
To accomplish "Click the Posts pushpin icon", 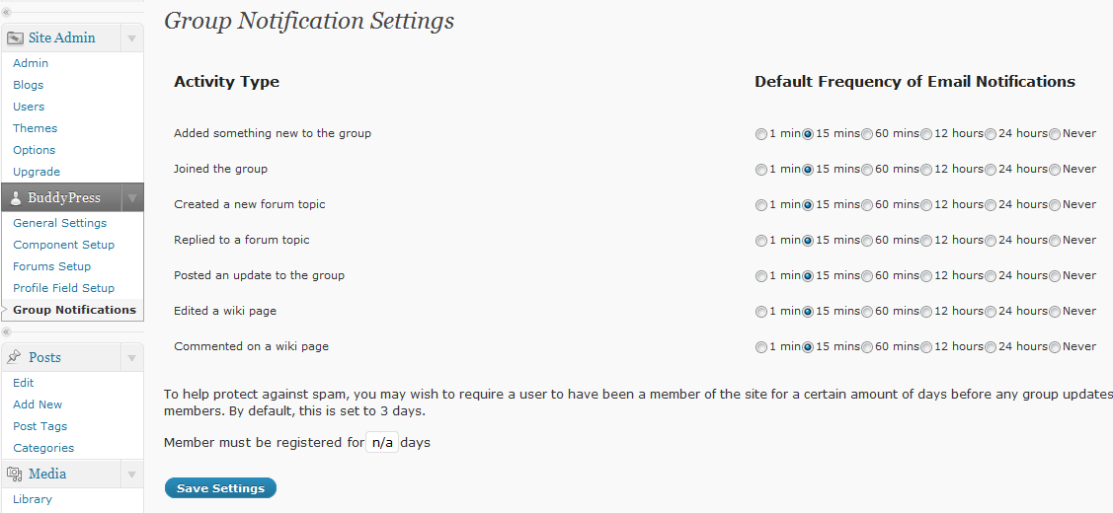I will (x=14, y=357).
